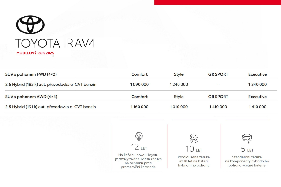Image resolution: width=281 pixels, height=187 pixels.
Task: Select the 1 240 000 Style price
Action: [x=179, y=85]
